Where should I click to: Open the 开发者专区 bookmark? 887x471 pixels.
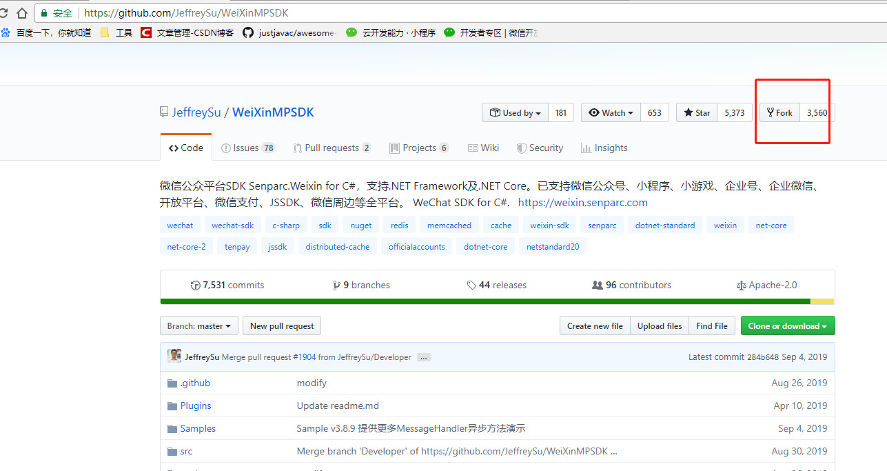pos(491,32)
